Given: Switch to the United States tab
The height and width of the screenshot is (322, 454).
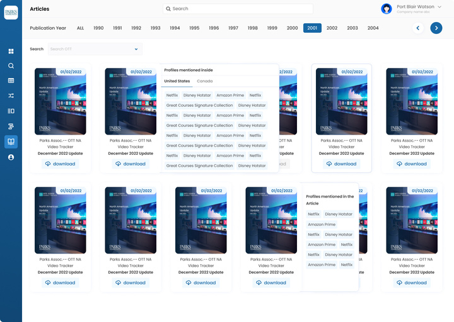Looking at the screenshot, I should tap(177, 81).
